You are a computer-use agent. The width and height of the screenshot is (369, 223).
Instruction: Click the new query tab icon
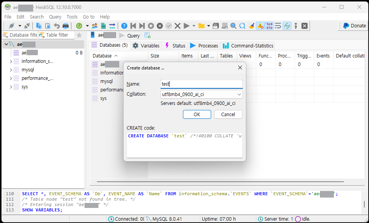147,35
